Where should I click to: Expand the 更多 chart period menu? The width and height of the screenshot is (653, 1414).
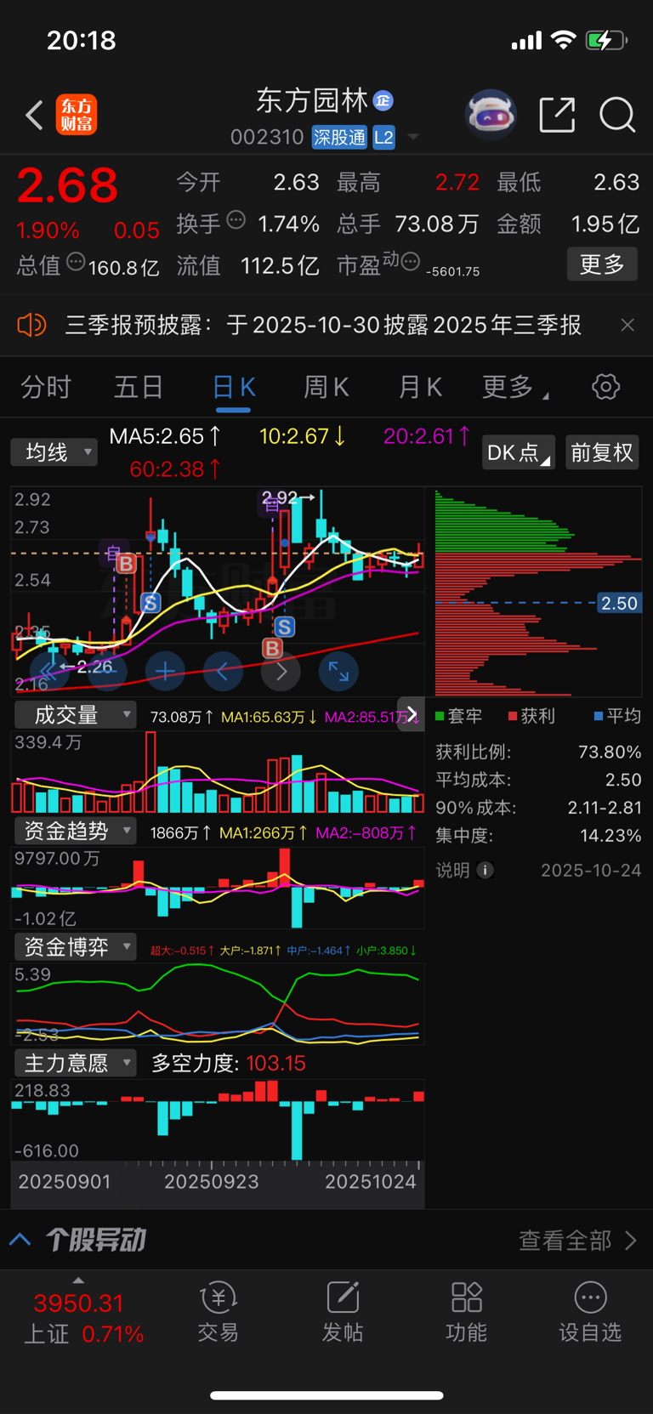(x=515, y=388)
